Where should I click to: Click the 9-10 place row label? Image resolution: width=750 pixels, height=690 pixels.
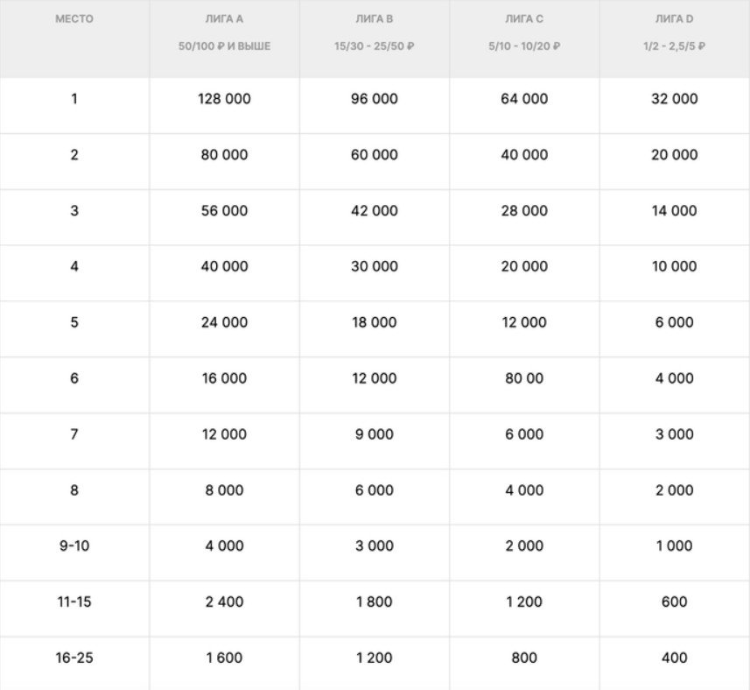pyautogui.click(x=74, y=546)
